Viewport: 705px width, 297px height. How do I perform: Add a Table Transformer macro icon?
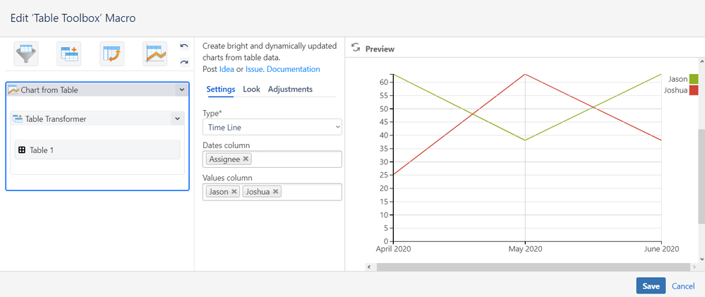tap(68, 54)
